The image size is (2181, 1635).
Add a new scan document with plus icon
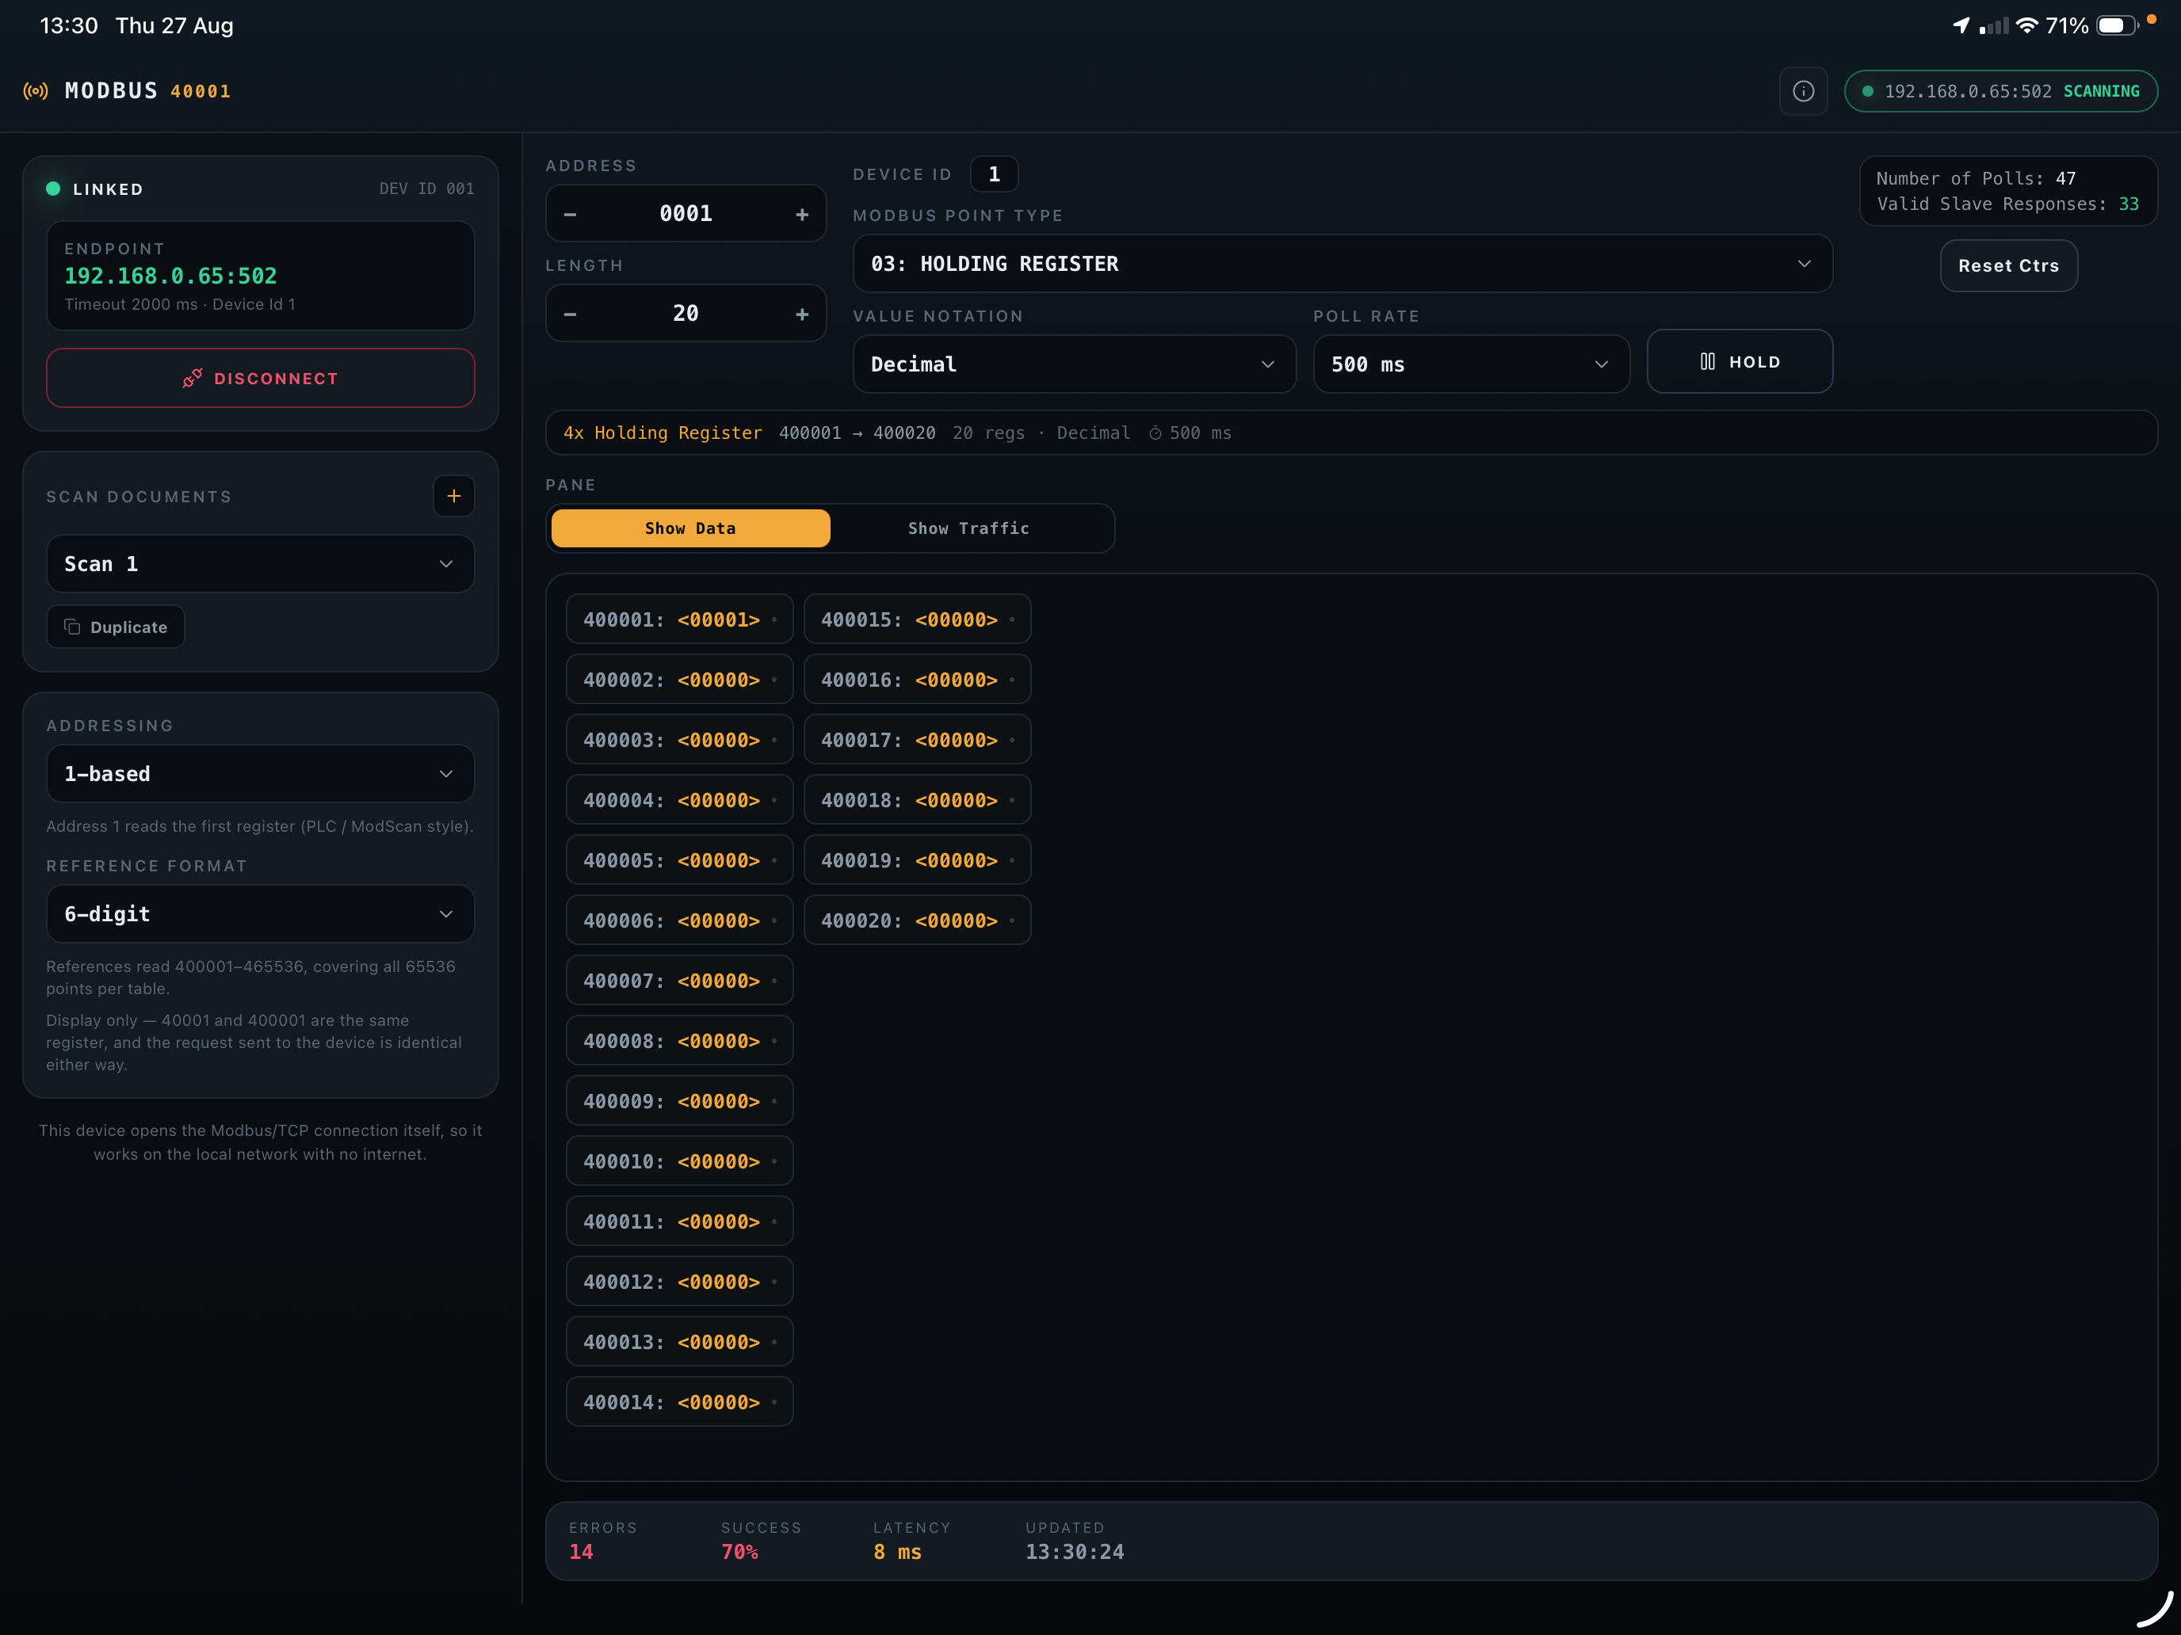point(453,496)
